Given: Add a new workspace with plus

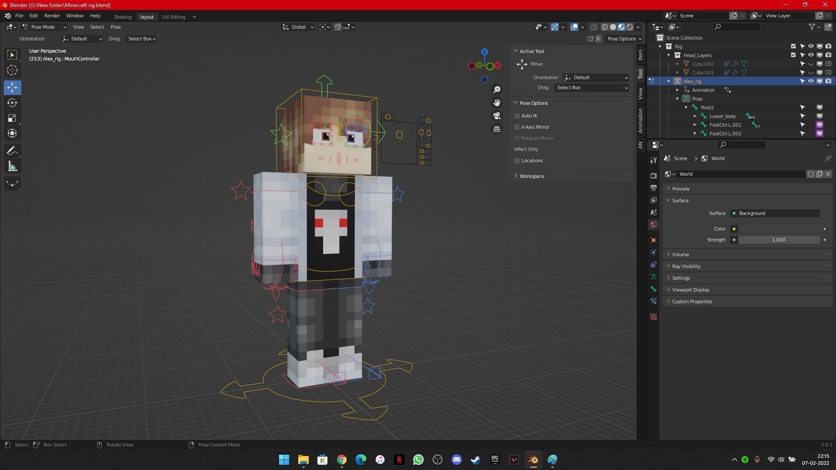Looking at the screenshot, I should point(194,17).
